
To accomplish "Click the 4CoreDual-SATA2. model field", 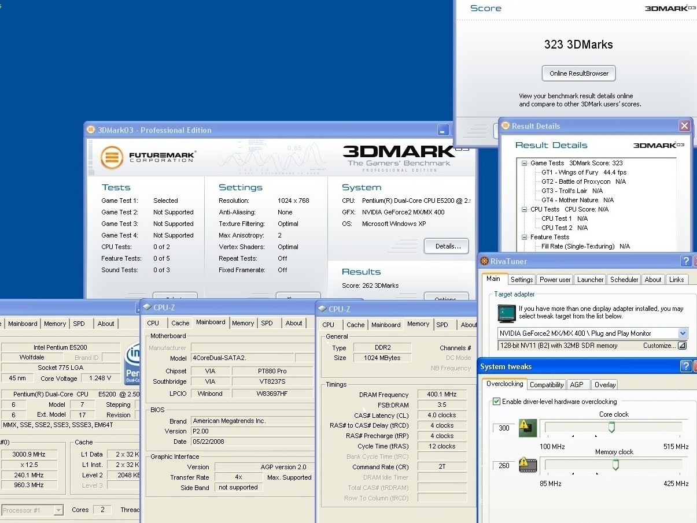I will 243,358.
